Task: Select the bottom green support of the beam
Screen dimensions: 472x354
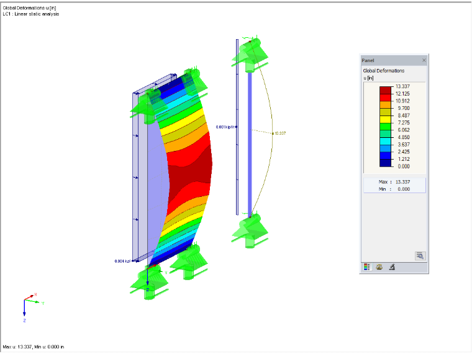Action: point(250,230)
